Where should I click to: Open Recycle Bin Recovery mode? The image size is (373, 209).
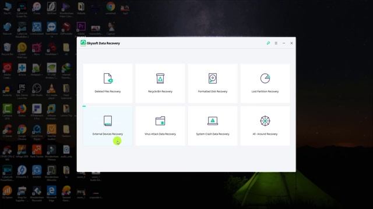tap(160, 83)
